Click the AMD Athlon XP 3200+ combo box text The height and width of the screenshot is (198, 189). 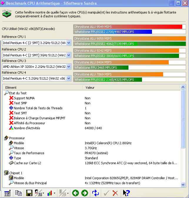tap(34, 67)
